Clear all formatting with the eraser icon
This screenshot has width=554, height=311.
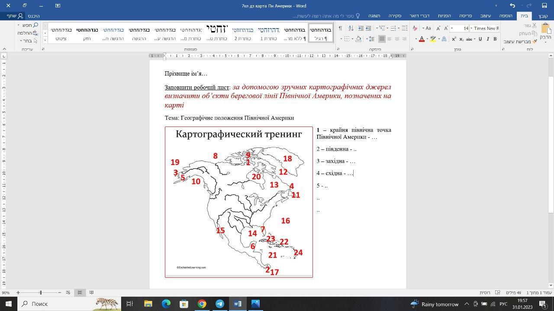click(x=415, y=28)
